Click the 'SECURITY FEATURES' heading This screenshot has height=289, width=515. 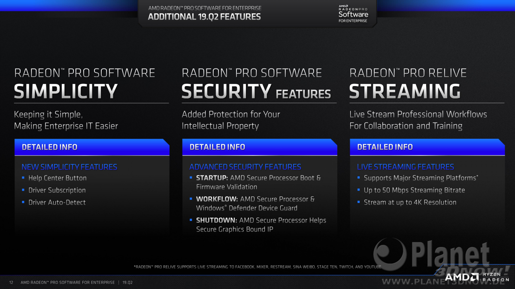coord(256,91)
